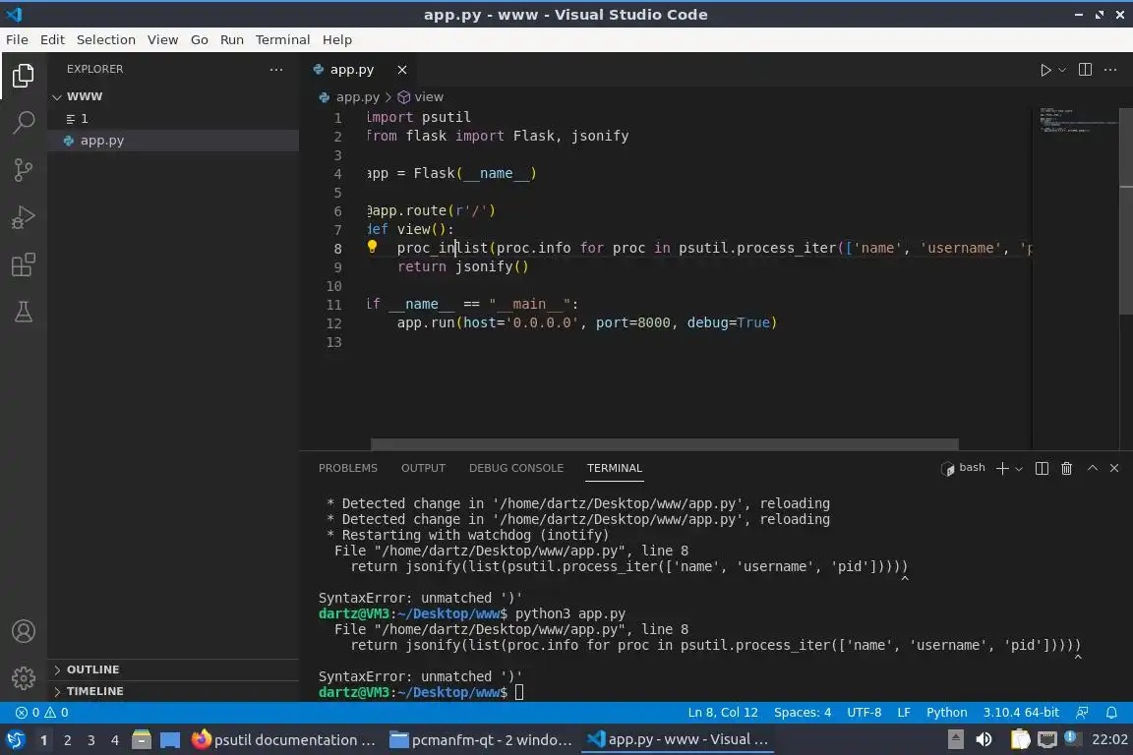Open the Run menu
Viewport: 1133px width, 755px height.
[x=232, y=39]
